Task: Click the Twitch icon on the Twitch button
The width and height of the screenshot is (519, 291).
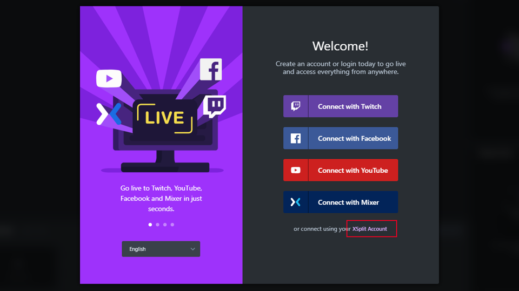Action: click(296, 106)
